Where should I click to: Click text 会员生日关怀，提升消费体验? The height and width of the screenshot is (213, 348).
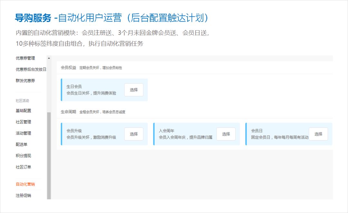pos(91,93)
